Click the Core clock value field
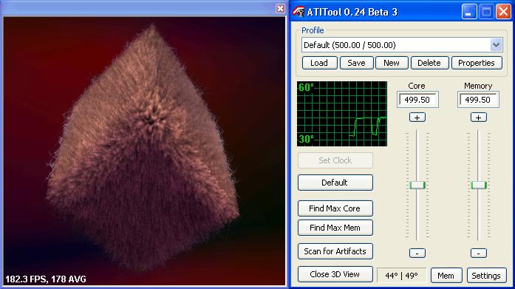The height and width of the screenshot is (289, 515). 417,100
